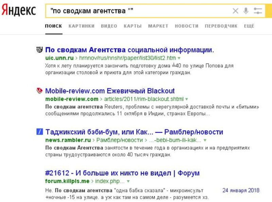272x202 pixels.
Task: Switch to the Видео tab
Action: point(109,26)
